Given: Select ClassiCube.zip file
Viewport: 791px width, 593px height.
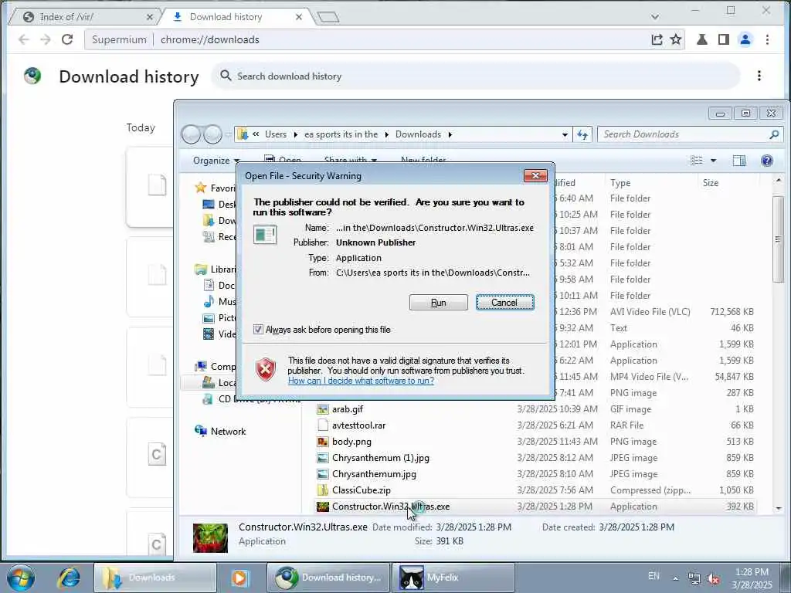Looking at the screenshot, I should pos(362,490).
